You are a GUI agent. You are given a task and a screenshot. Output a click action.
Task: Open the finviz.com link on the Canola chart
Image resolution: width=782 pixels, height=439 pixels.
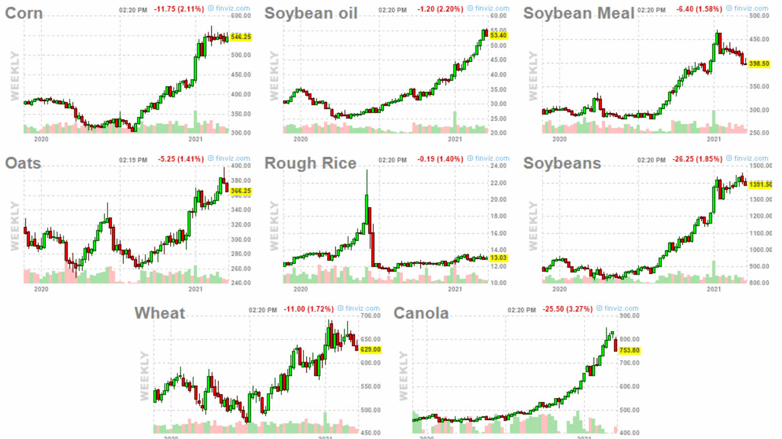(621, 308)
